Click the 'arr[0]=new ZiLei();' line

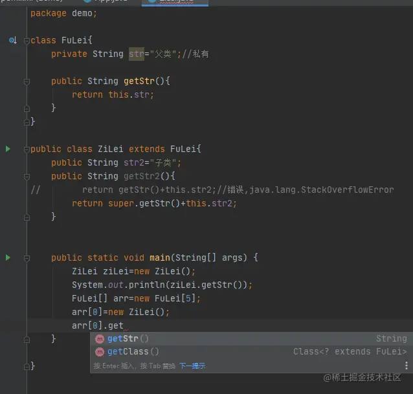coord(120,312)
